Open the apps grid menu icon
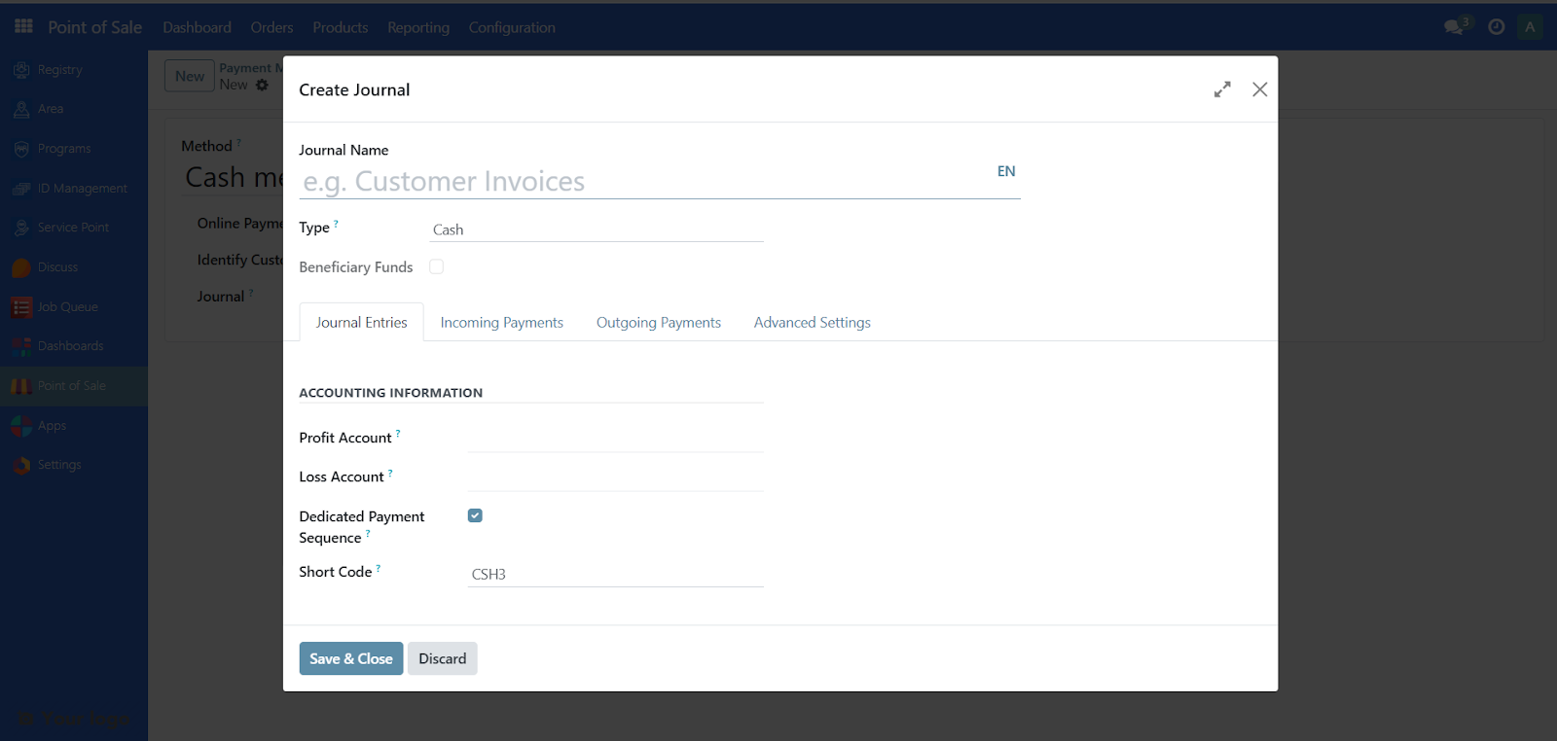Screen dimensions: 1557x741 (x=23, y=26)
